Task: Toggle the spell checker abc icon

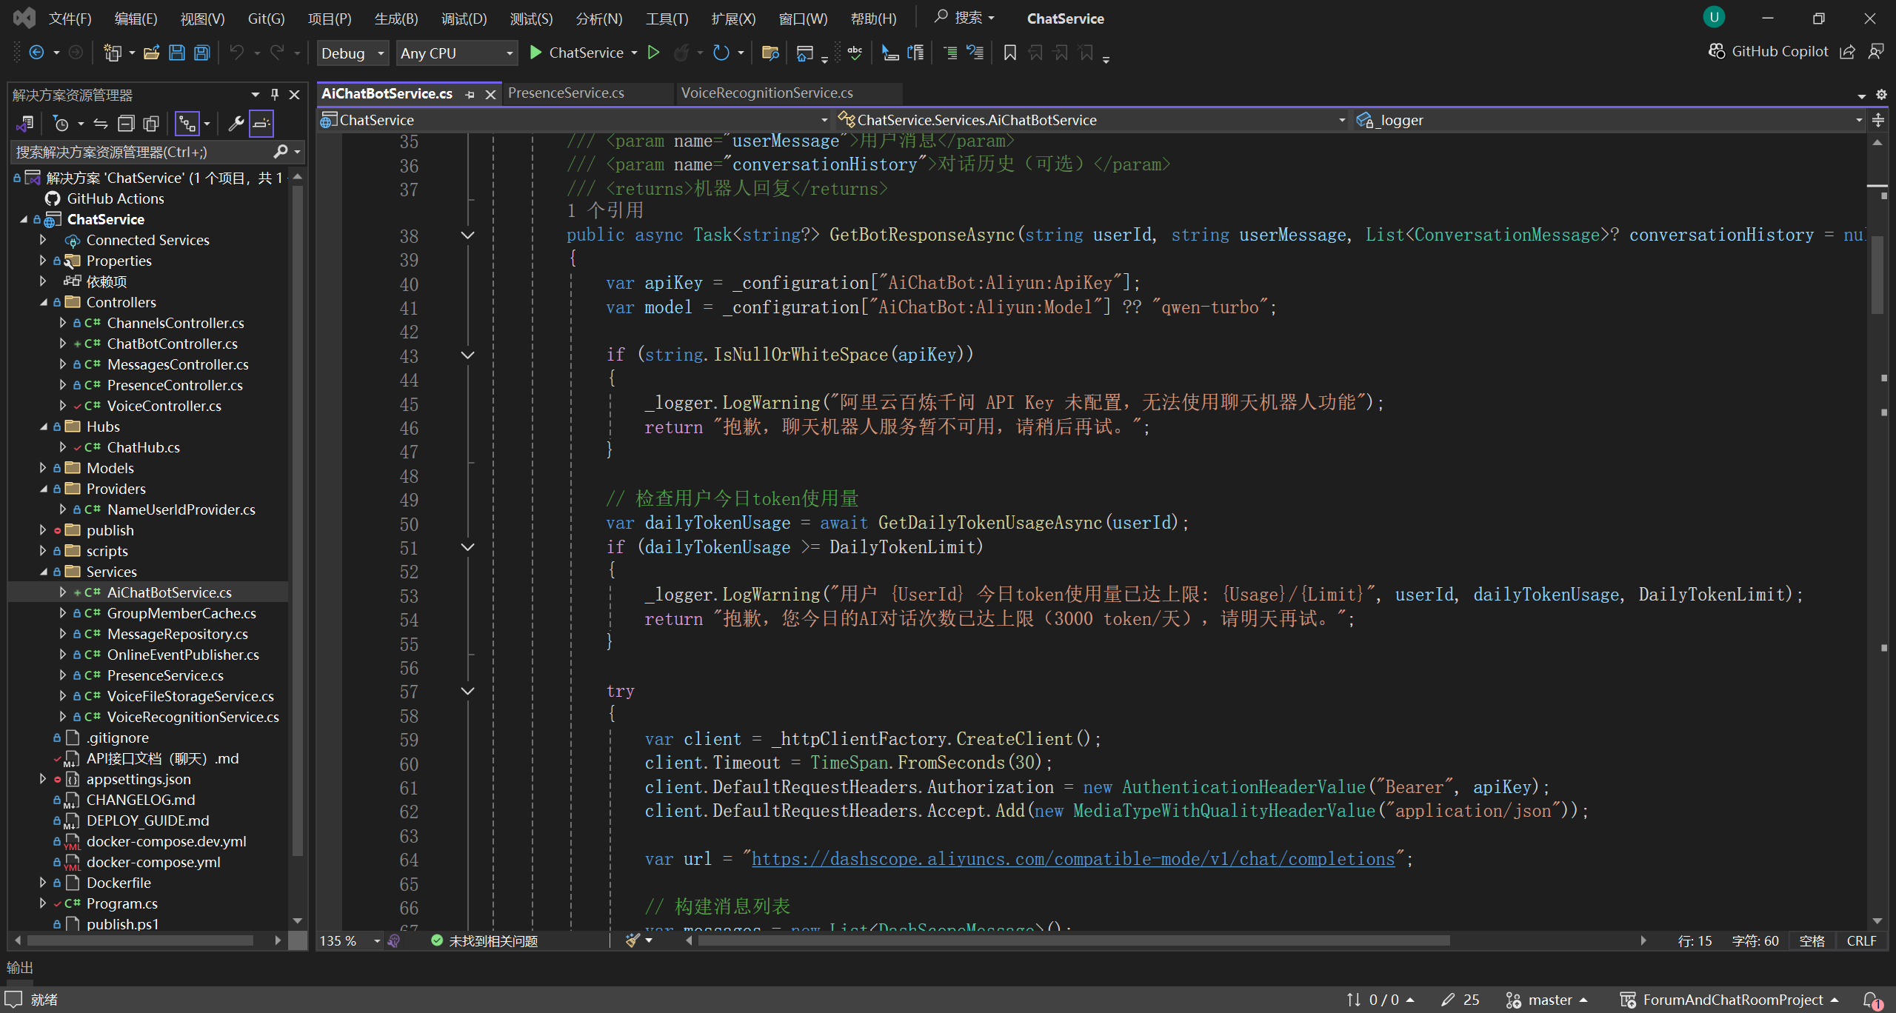Action: (x=854, y=53)
